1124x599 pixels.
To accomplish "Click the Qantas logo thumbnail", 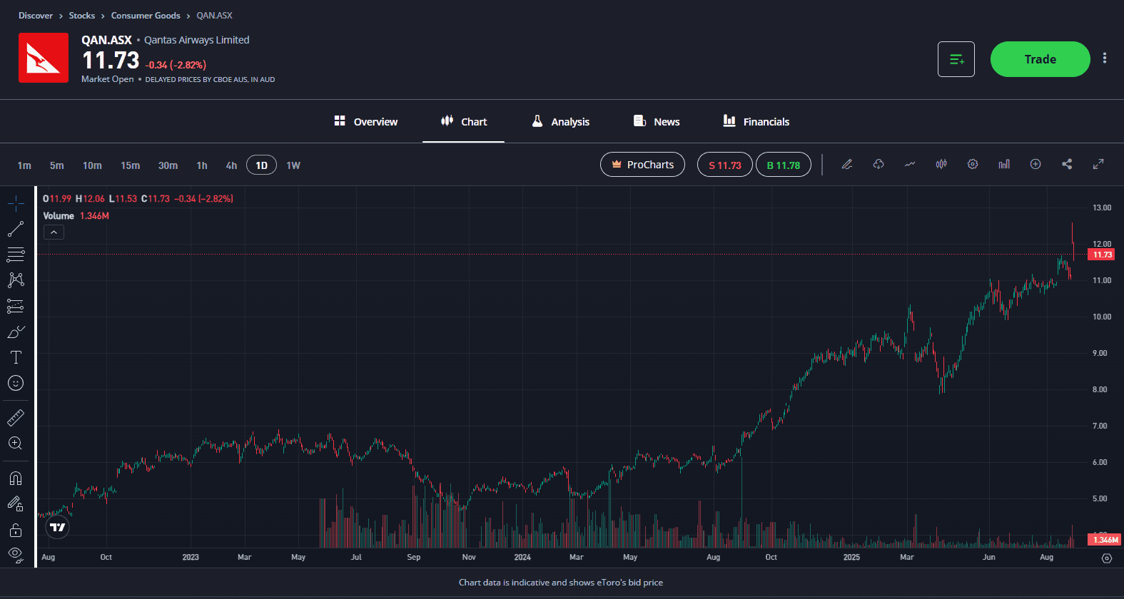I will pyautogui.click(x=44, y=58).
